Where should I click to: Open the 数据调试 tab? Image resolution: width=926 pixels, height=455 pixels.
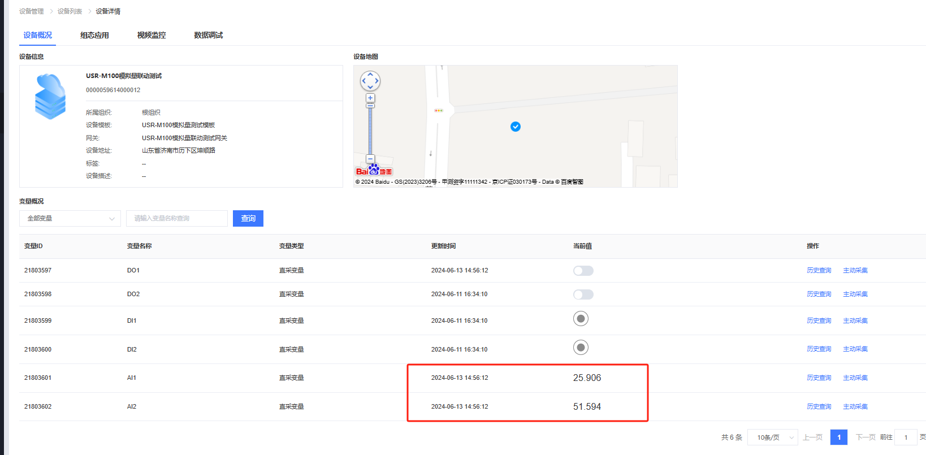click(x=208, y=35)
